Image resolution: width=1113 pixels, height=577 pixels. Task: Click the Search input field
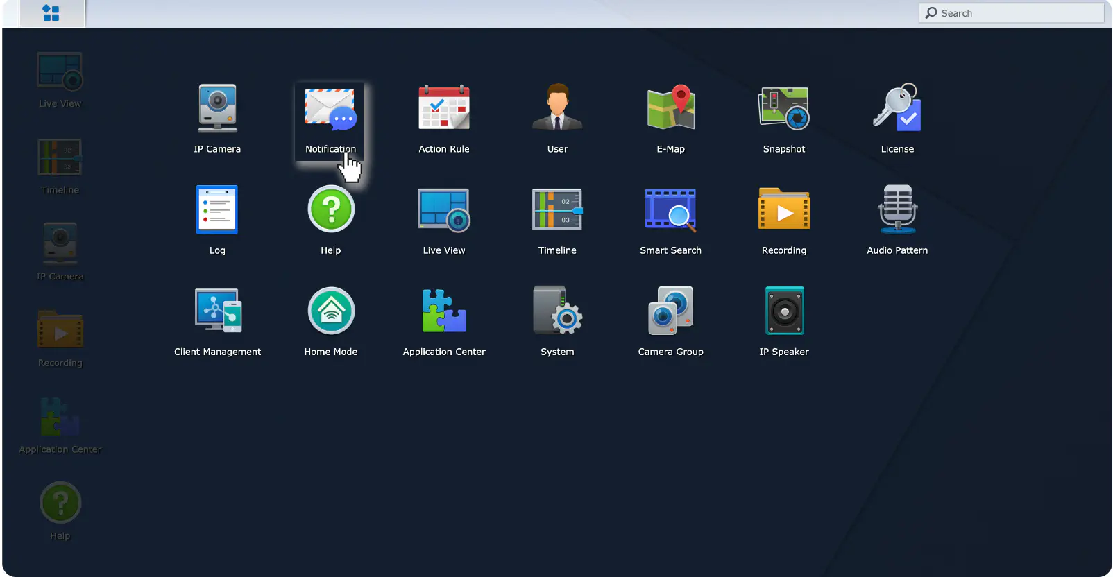[1011, 13]
